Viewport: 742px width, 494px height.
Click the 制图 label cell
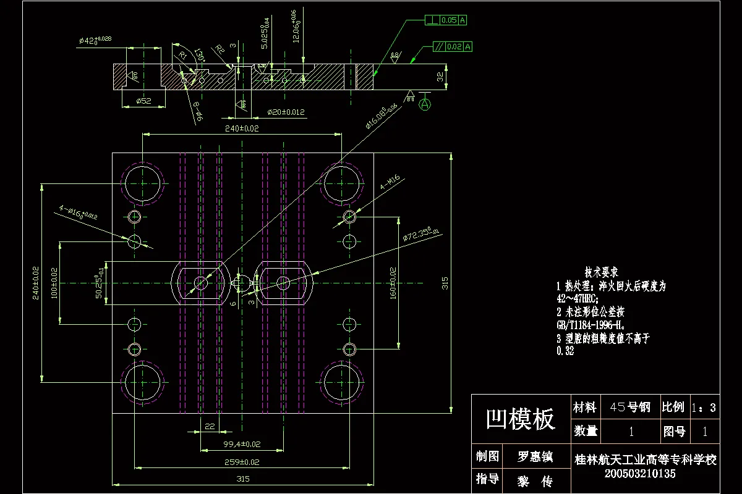(487, 457)
